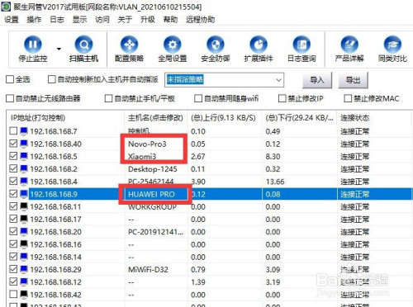The image size is (413, 307).
Task: Select IP address 192.168.168.20
Action: pyautogui.click(x=56, y=232)
